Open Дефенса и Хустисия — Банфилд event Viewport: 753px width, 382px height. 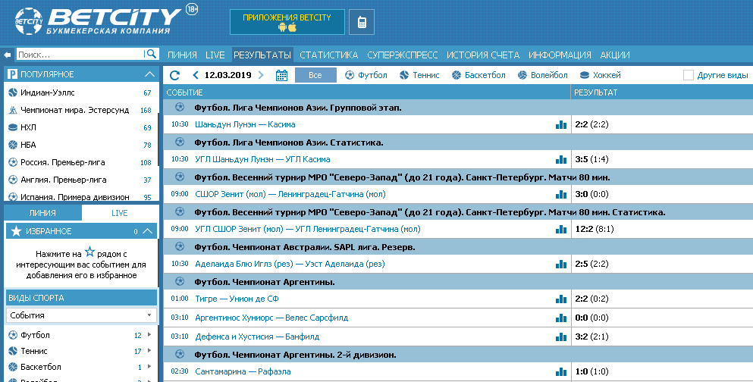coord(257,337)
